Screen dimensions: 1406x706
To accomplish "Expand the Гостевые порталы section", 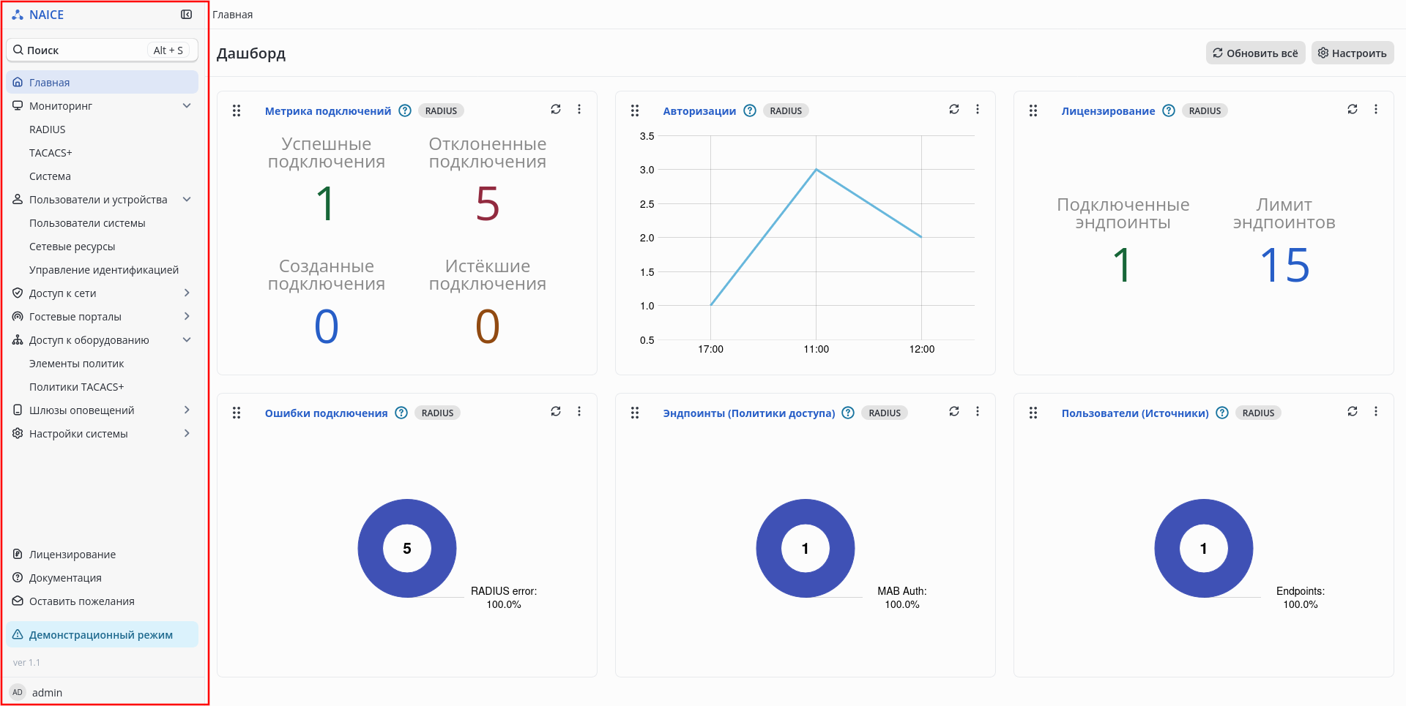I will click(187, 316).
